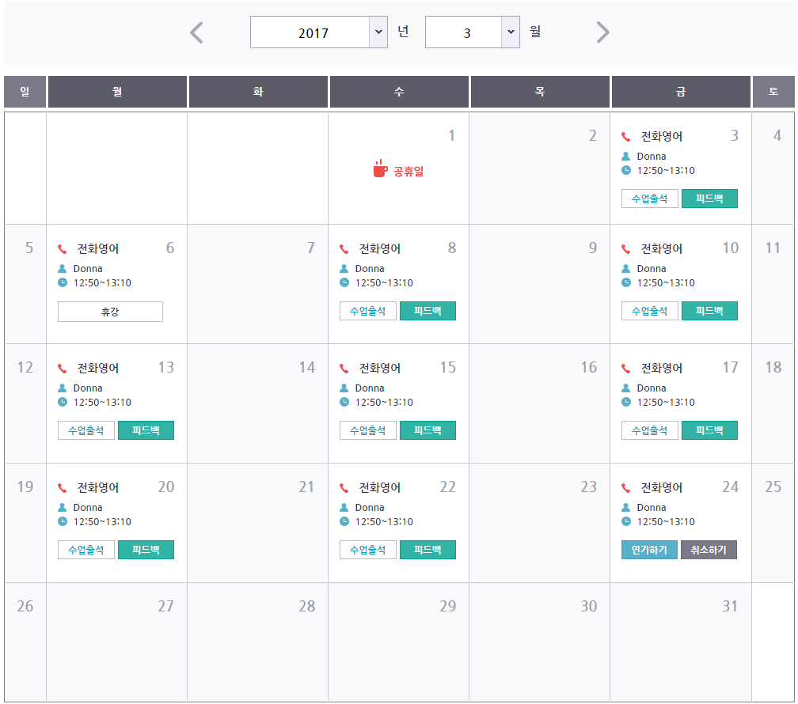Click the red phone icon on March 3
This screenshot has height=704, width=798.
[x=626, y=137]
